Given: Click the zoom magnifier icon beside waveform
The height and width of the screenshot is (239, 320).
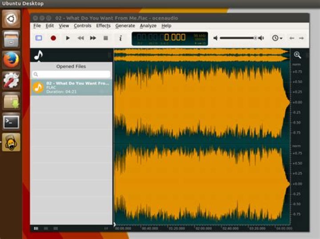Looking at the screenshot, I should point(297,55).
